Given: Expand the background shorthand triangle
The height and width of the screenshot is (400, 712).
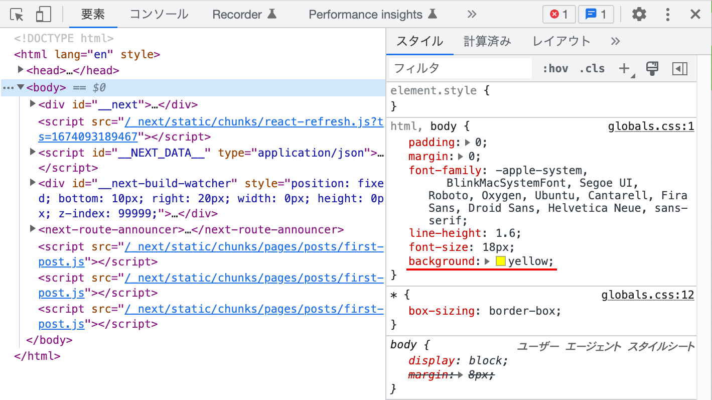Looking at the screenshot, I should tap(488, 261).
